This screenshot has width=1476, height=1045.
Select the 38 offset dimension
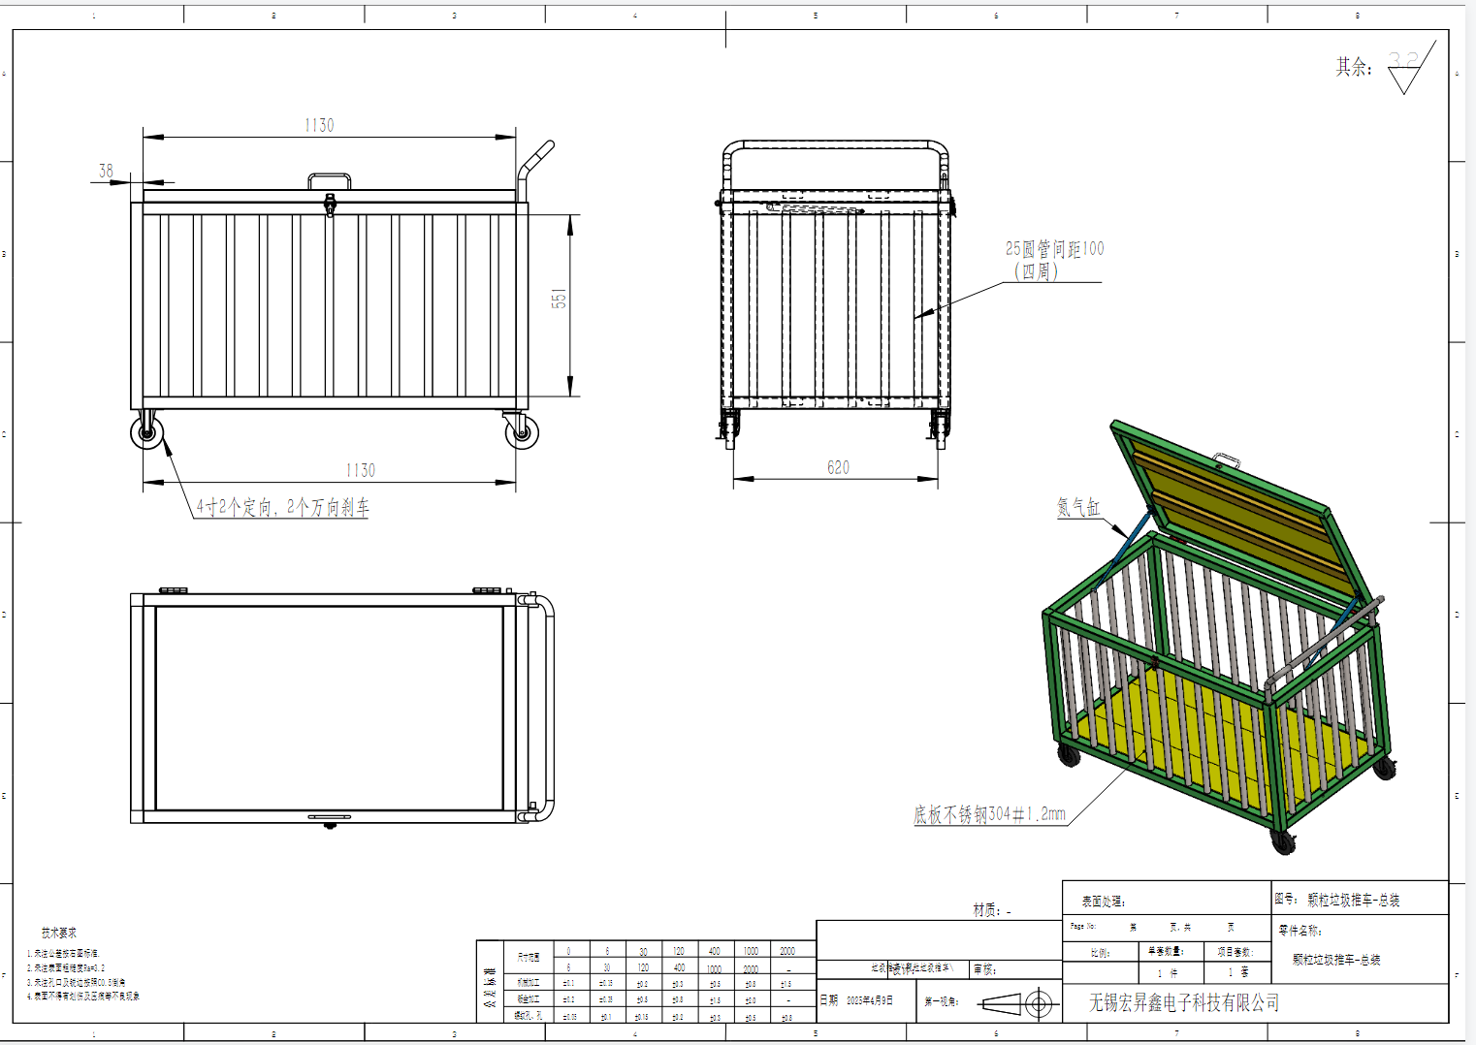pyautogui.click(x=106, y=172)
